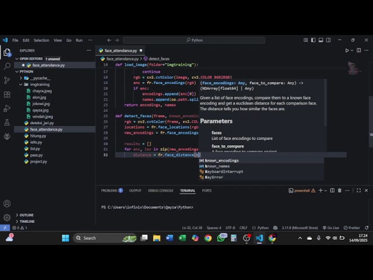
Task: Open Run and Debug view
Action: click(7, 108)
